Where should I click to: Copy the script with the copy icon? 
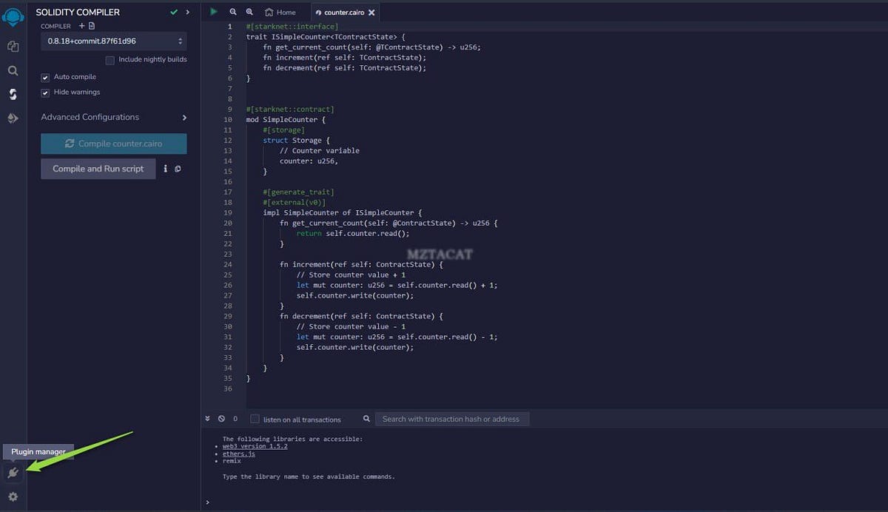177,169
